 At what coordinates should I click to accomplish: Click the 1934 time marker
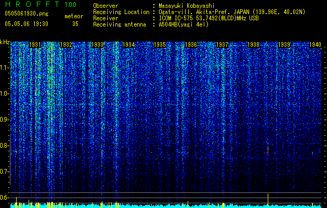[129, 45]
